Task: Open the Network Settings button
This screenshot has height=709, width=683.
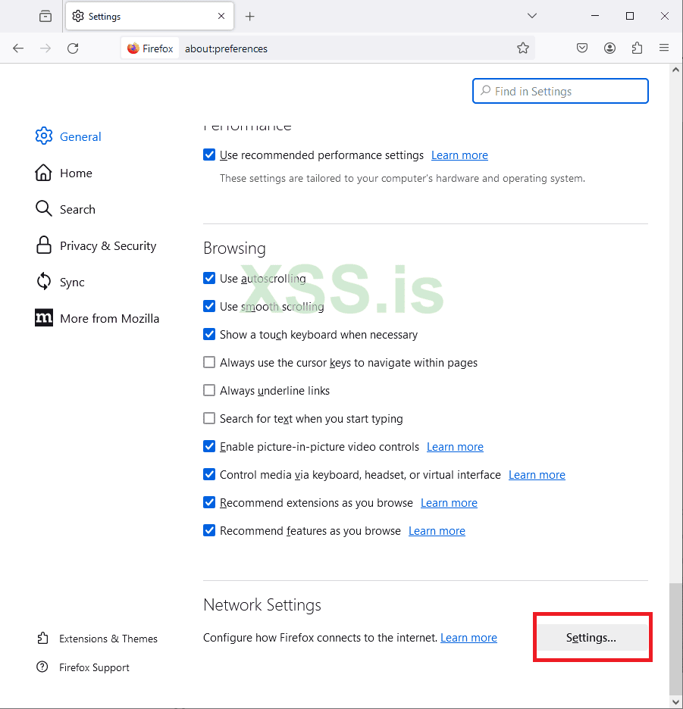Action: point(591,638)
